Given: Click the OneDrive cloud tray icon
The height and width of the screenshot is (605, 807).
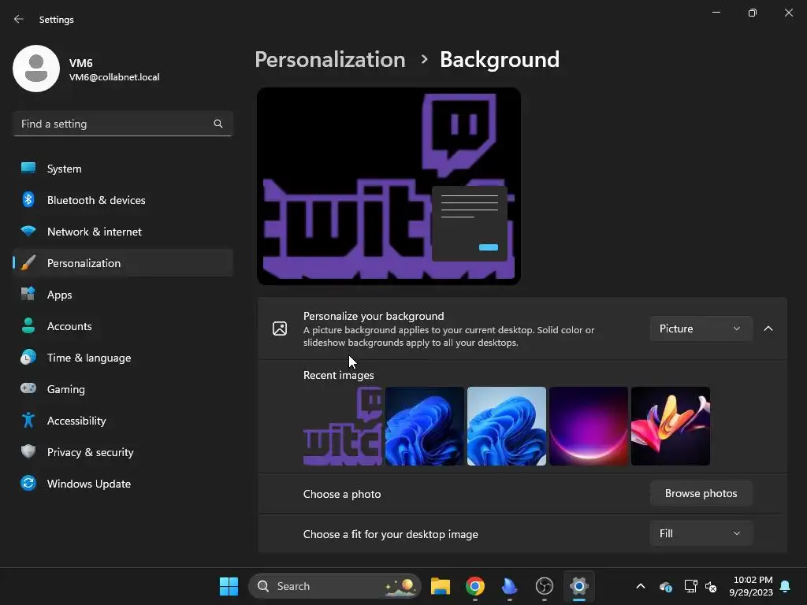Looking at the screenshot, I should pyautogui.click(x=665, y=586).
